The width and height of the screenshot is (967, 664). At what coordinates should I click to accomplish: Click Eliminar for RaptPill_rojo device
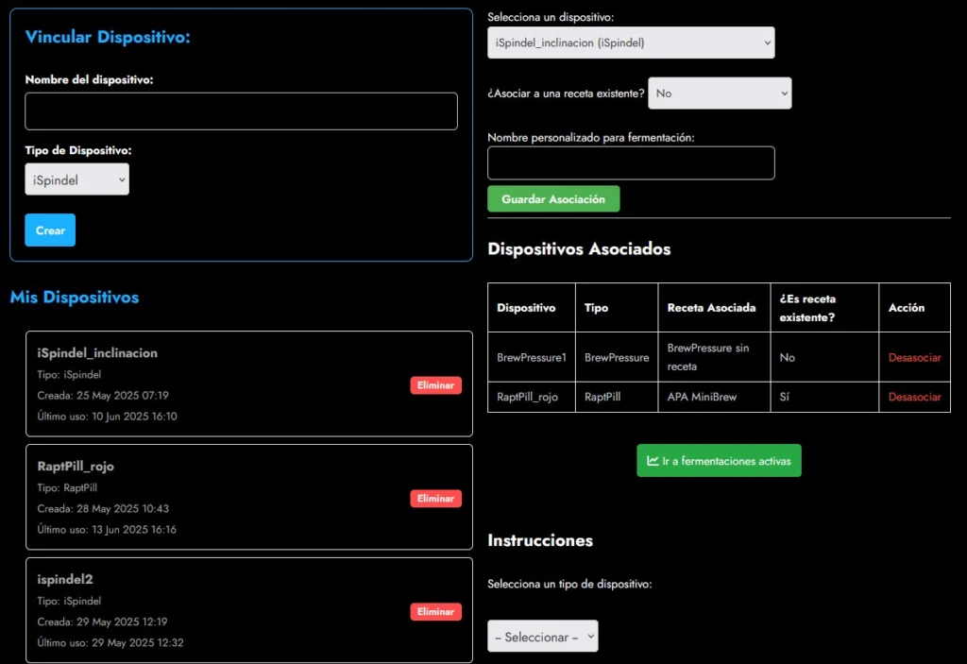(x=435, y=498)
